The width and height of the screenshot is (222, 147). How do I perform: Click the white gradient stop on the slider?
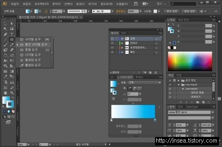pos(111,120)
